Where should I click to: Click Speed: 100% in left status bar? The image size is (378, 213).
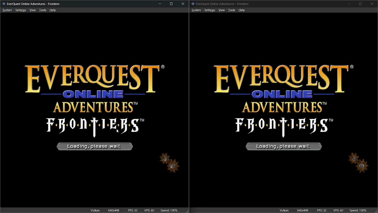(x=169, y=210)
